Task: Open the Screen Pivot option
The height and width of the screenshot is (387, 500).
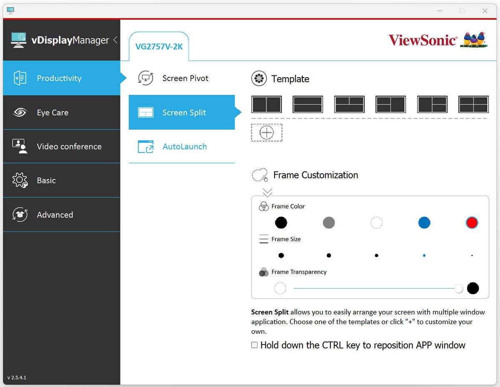Action: coord(182,78)
